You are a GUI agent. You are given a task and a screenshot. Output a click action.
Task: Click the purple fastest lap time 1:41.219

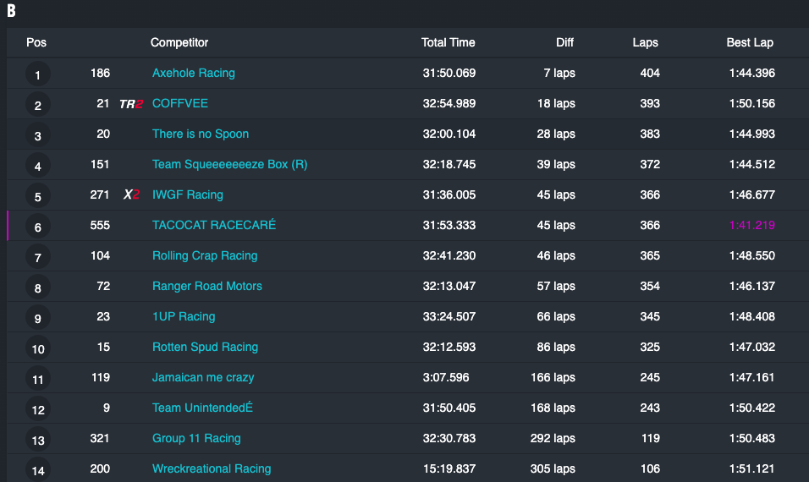coord(751,225)
